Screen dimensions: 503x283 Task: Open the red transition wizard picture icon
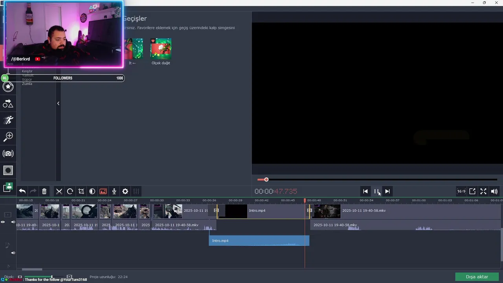(x=103, y=191)
